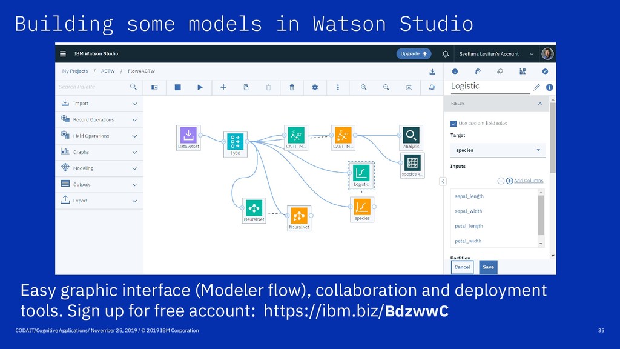This screenshot has height=349, width=620.
Task: Select petal_width input field
Action: [468, 241]
